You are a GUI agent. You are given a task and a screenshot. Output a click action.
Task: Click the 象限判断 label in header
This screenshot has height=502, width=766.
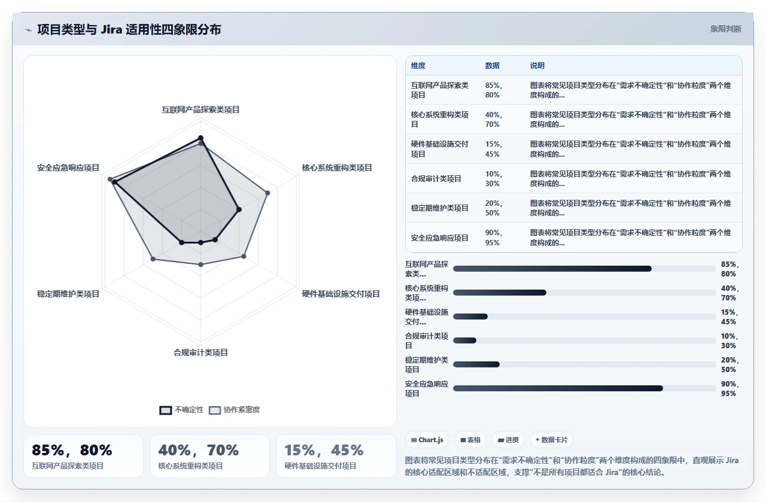(x=725, y=29)
